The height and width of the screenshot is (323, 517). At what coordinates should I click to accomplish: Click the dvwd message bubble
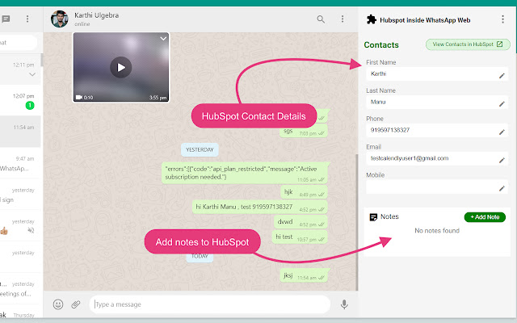click(301, 222)
